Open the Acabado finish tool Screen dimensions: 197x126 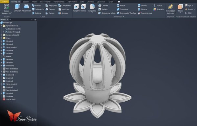(159, 9)
